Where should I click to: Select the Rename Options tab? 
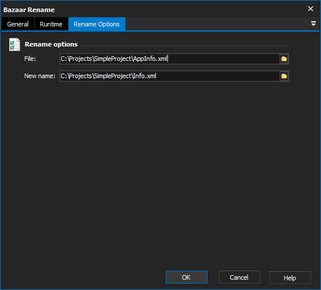click(x=97, y=24)
